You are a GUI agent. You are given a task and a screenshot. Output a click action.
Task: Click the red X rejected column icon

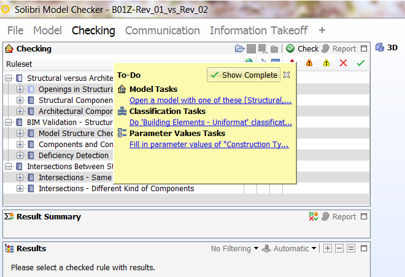click(x=343, y=63)
